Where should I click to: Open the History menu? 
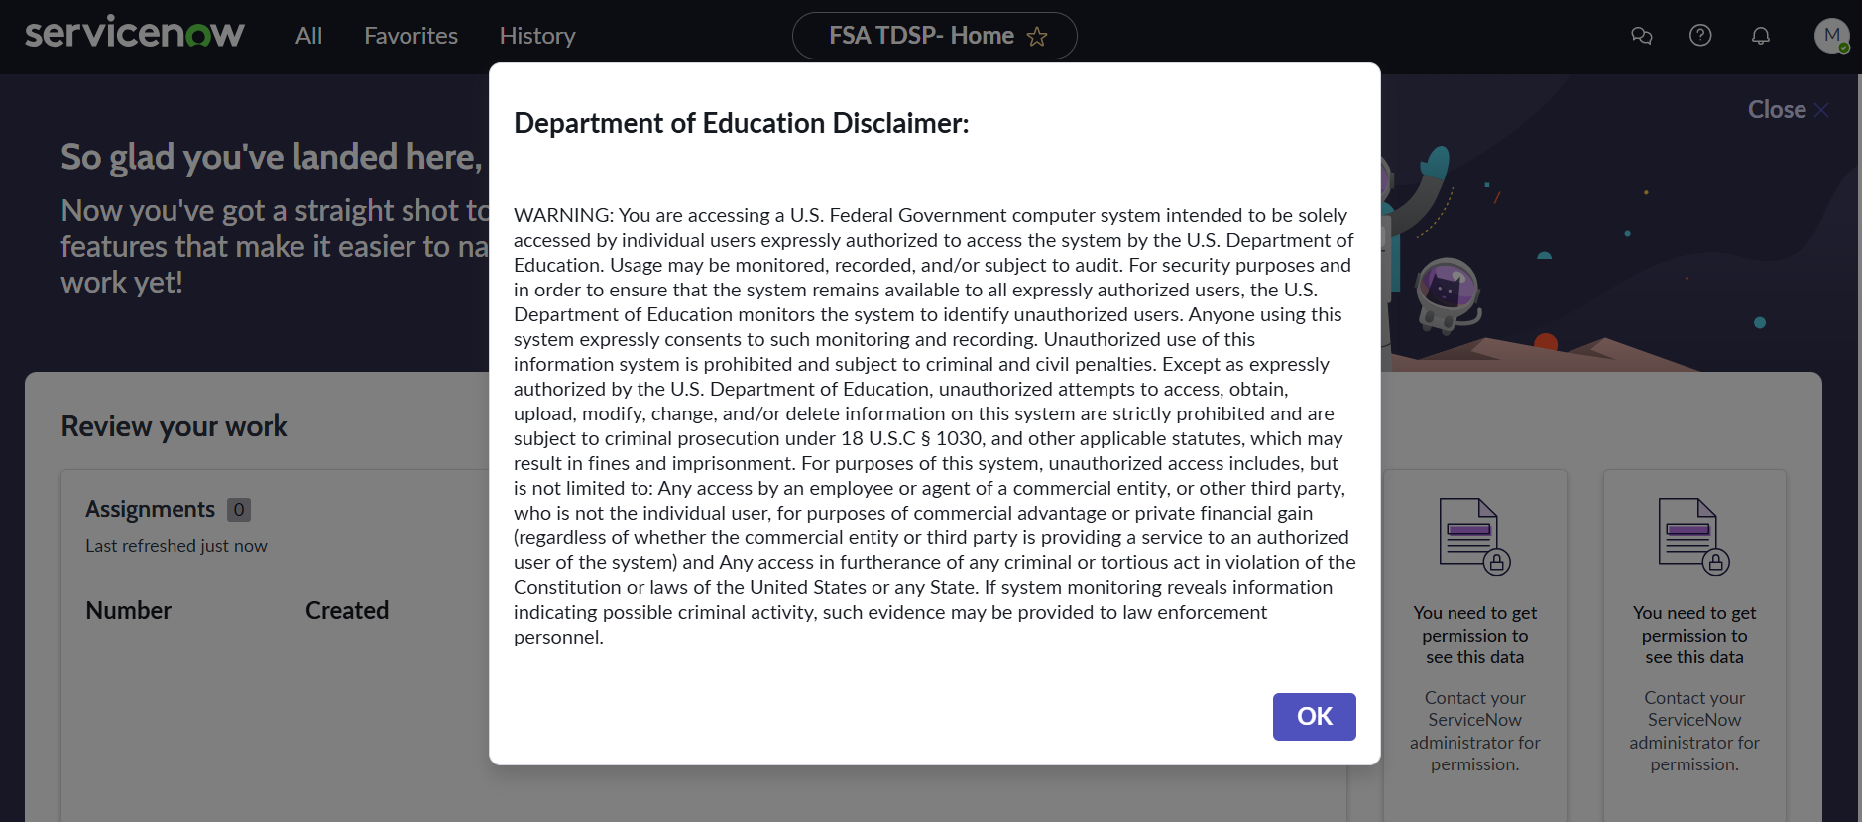(x=537, y=36)
